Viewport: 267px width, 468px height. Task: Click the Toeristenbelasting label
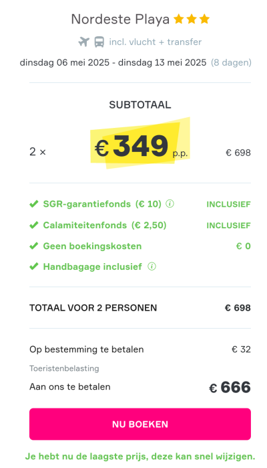tap(64, 369)
